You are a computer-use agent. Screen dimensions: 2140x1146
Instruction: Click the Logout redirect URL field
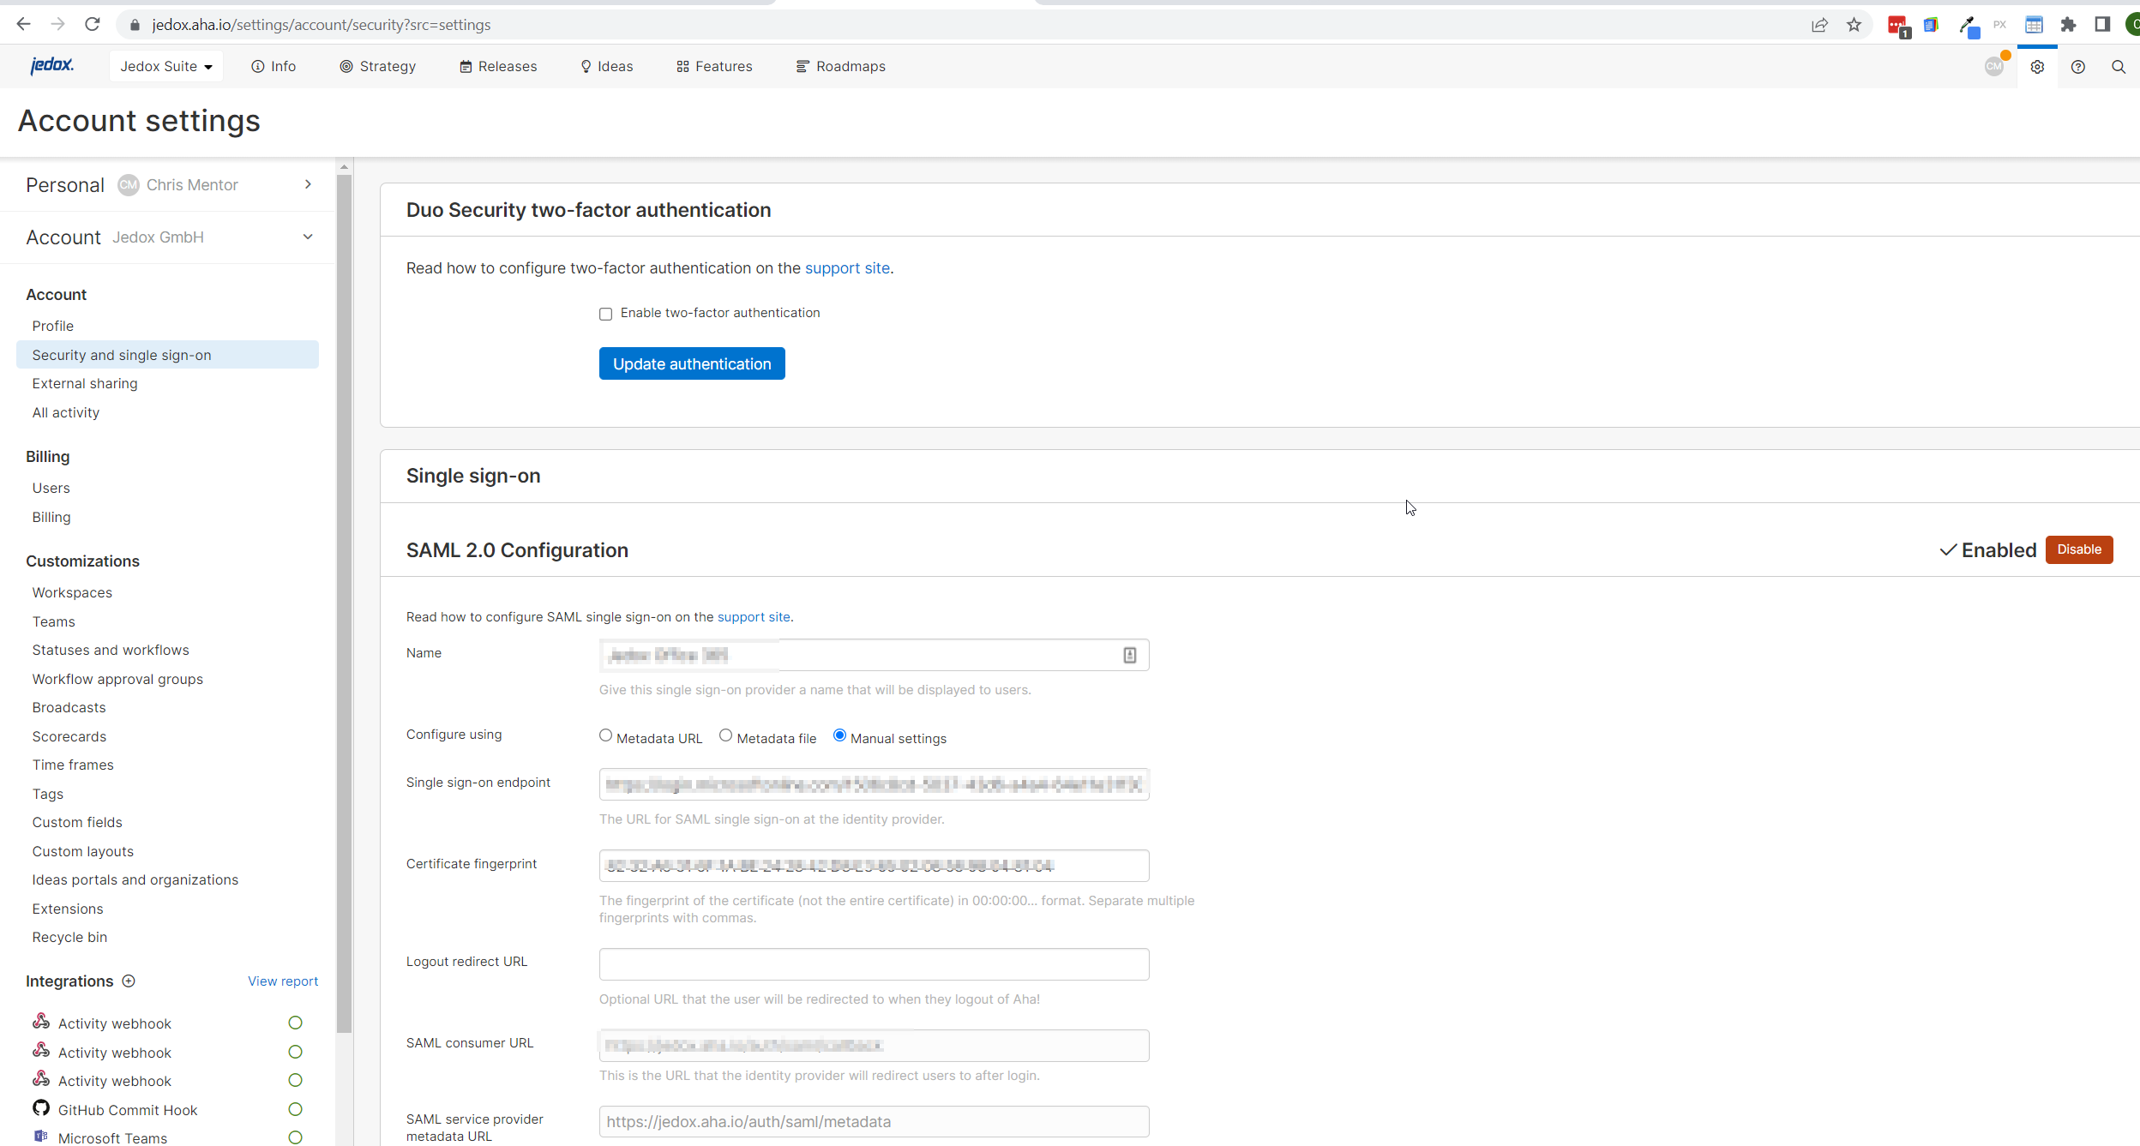[873, 964]
